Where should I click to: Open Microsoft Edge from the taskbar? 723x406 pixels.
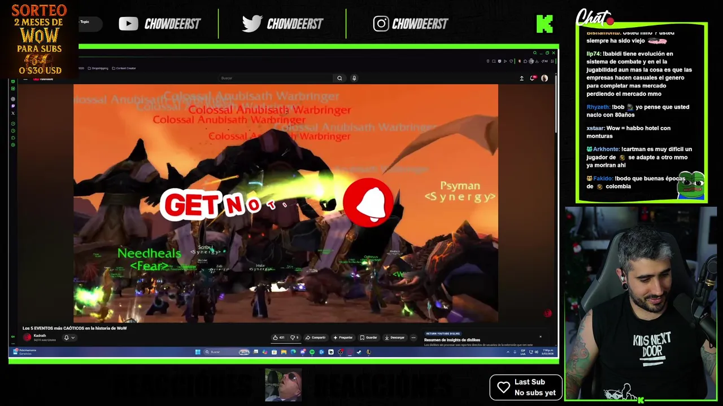[x=293, y=352]
